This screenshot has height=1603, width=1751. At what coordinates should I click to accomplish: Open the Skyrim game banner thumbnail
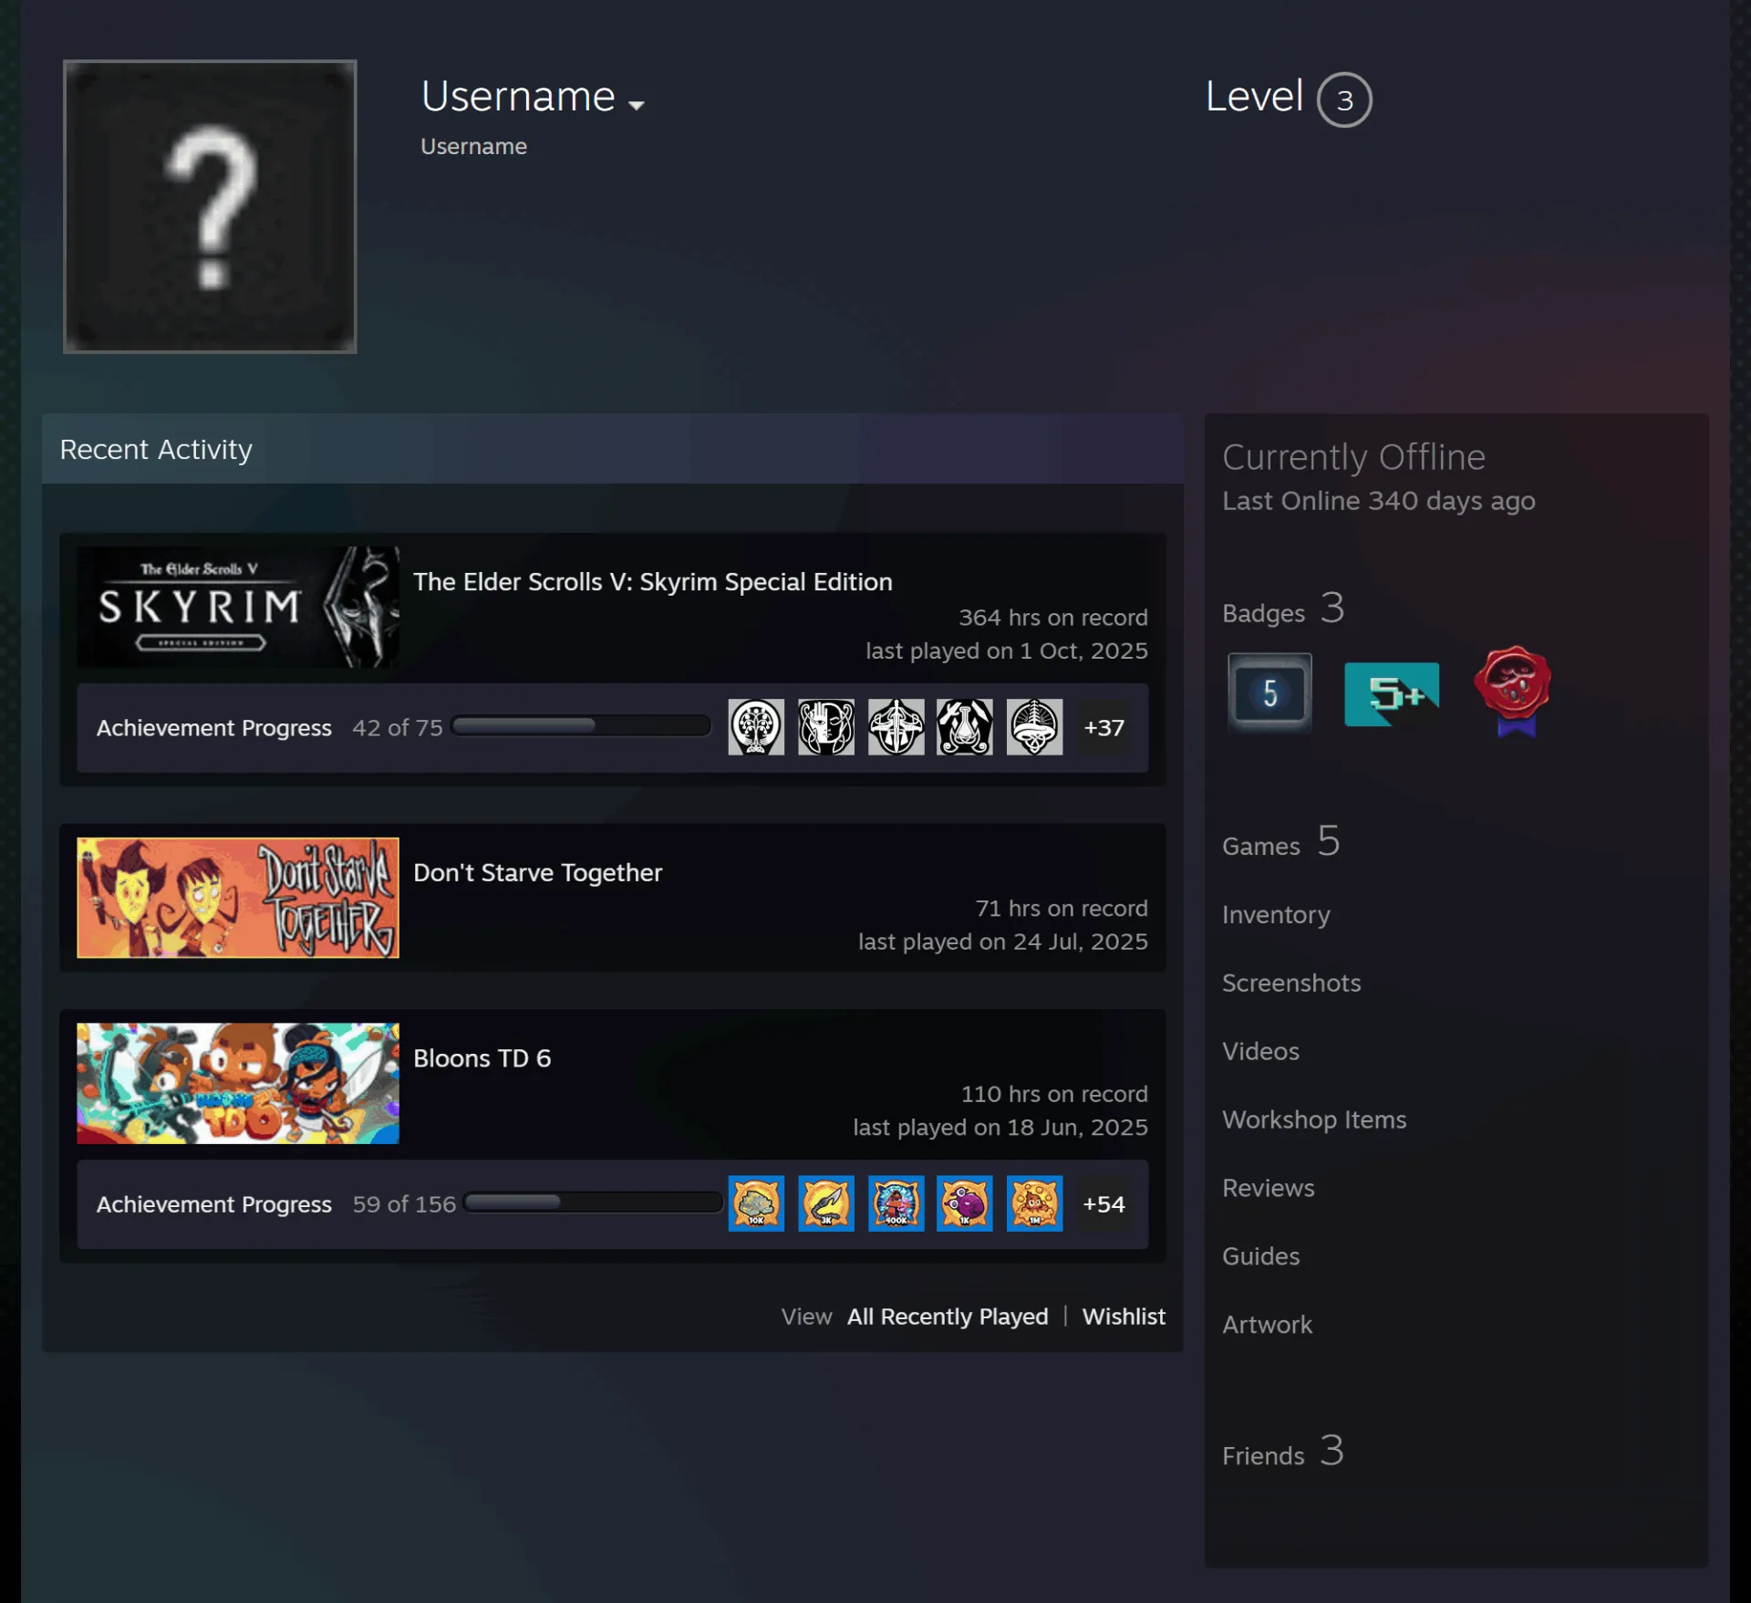(x=238, y=607)
